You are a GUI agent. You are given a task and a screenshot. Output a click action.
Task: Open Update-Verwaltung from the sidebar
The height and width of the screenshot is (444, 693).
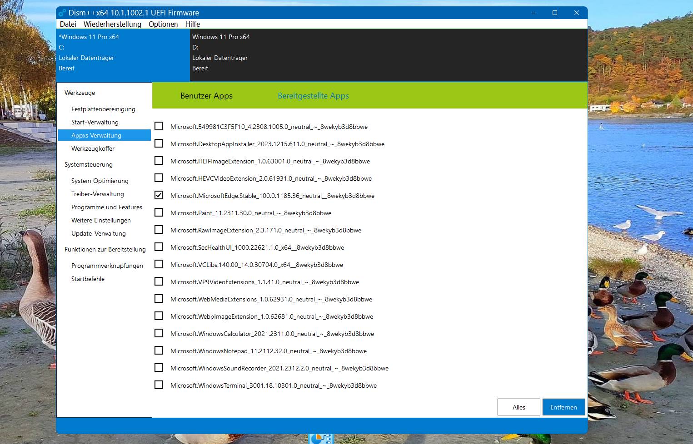pyautogui.click(x=99, y=233)
